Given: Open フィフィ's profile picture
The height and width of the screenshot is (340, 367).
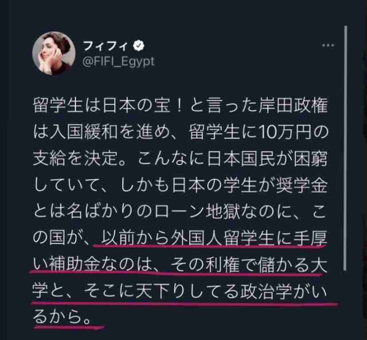Looking at the screenshot, I should [x=54, y=53].
